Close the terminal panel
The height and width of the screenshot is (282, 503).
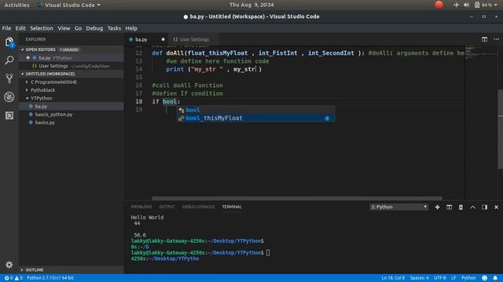pos(496,207)
